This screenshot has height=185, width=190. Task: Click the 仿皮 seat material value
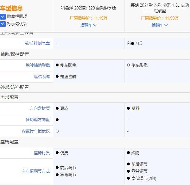64,153
